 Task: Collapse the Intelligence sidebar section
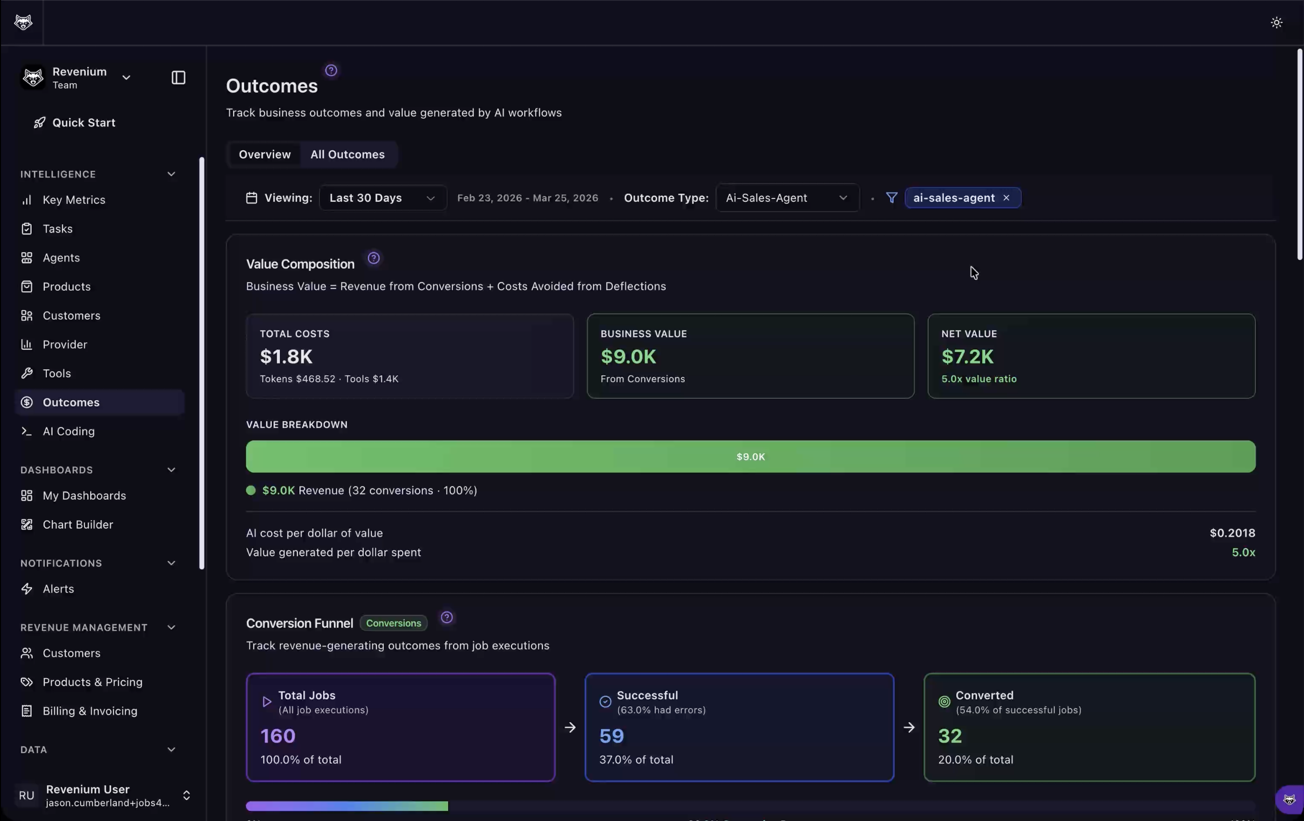pos(171,174)
